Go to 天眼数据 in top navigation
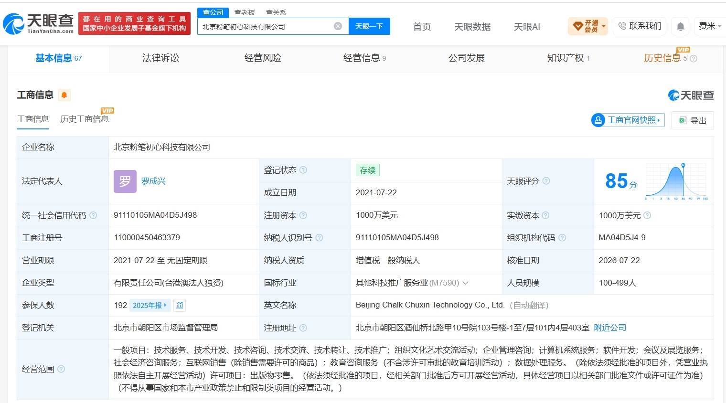The width and height of the screenshot is (726, 403). point(472,27)
